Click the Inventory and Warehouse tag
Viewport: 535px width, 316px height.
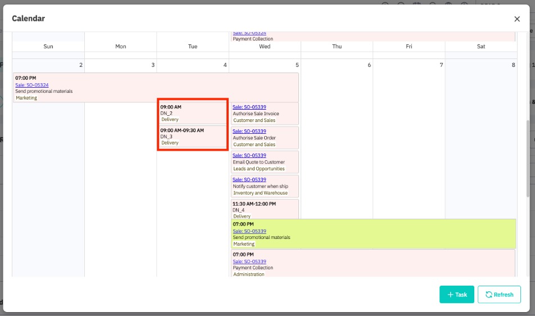260,193
